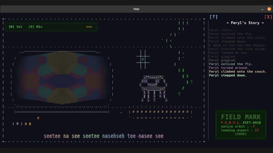Select 'Feryl stepped down.' latest story line

click(x=228, y=75)
